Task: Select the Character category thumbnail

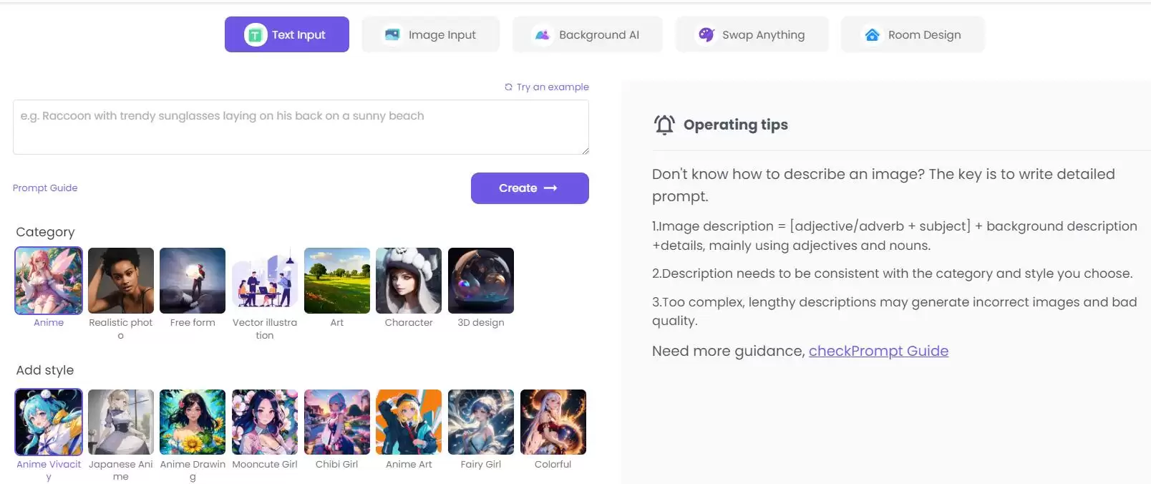Action: 409,281
